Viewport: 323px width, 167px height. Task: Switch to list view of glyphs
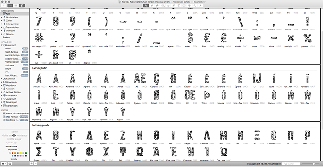coord(16,6)
